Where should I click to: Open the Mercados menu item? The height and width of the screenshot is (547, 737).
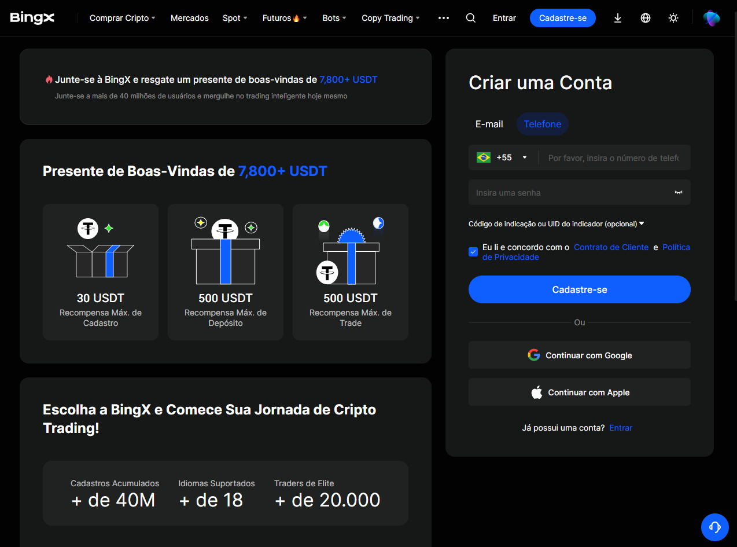coord(189,18)
